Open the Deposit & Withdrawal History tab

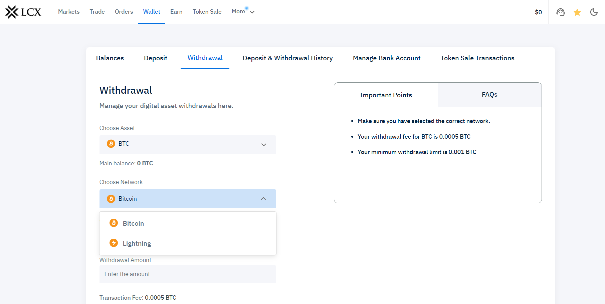click(x=287, y=58)
